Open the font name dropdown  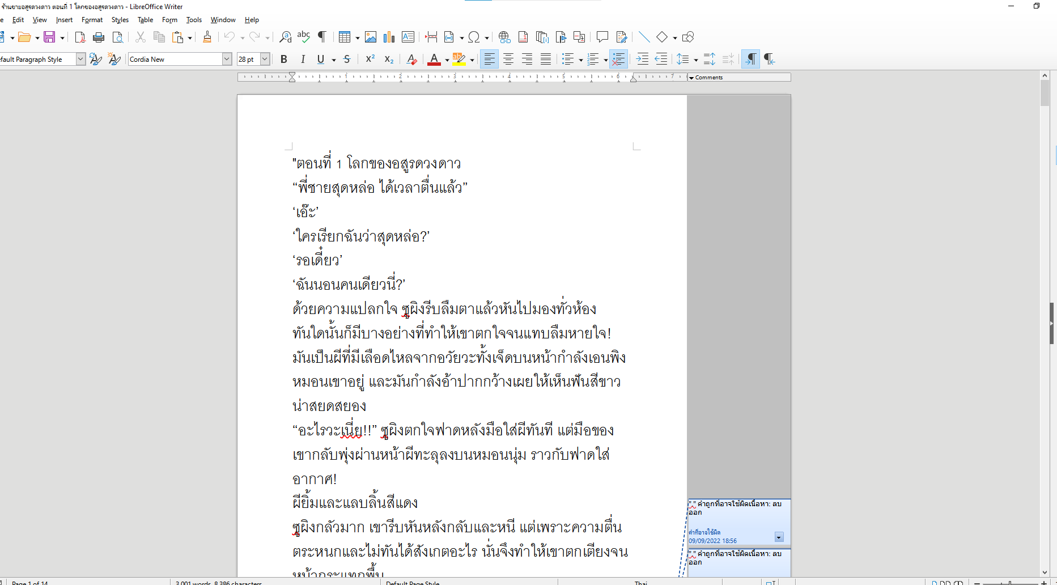point(227,59)
